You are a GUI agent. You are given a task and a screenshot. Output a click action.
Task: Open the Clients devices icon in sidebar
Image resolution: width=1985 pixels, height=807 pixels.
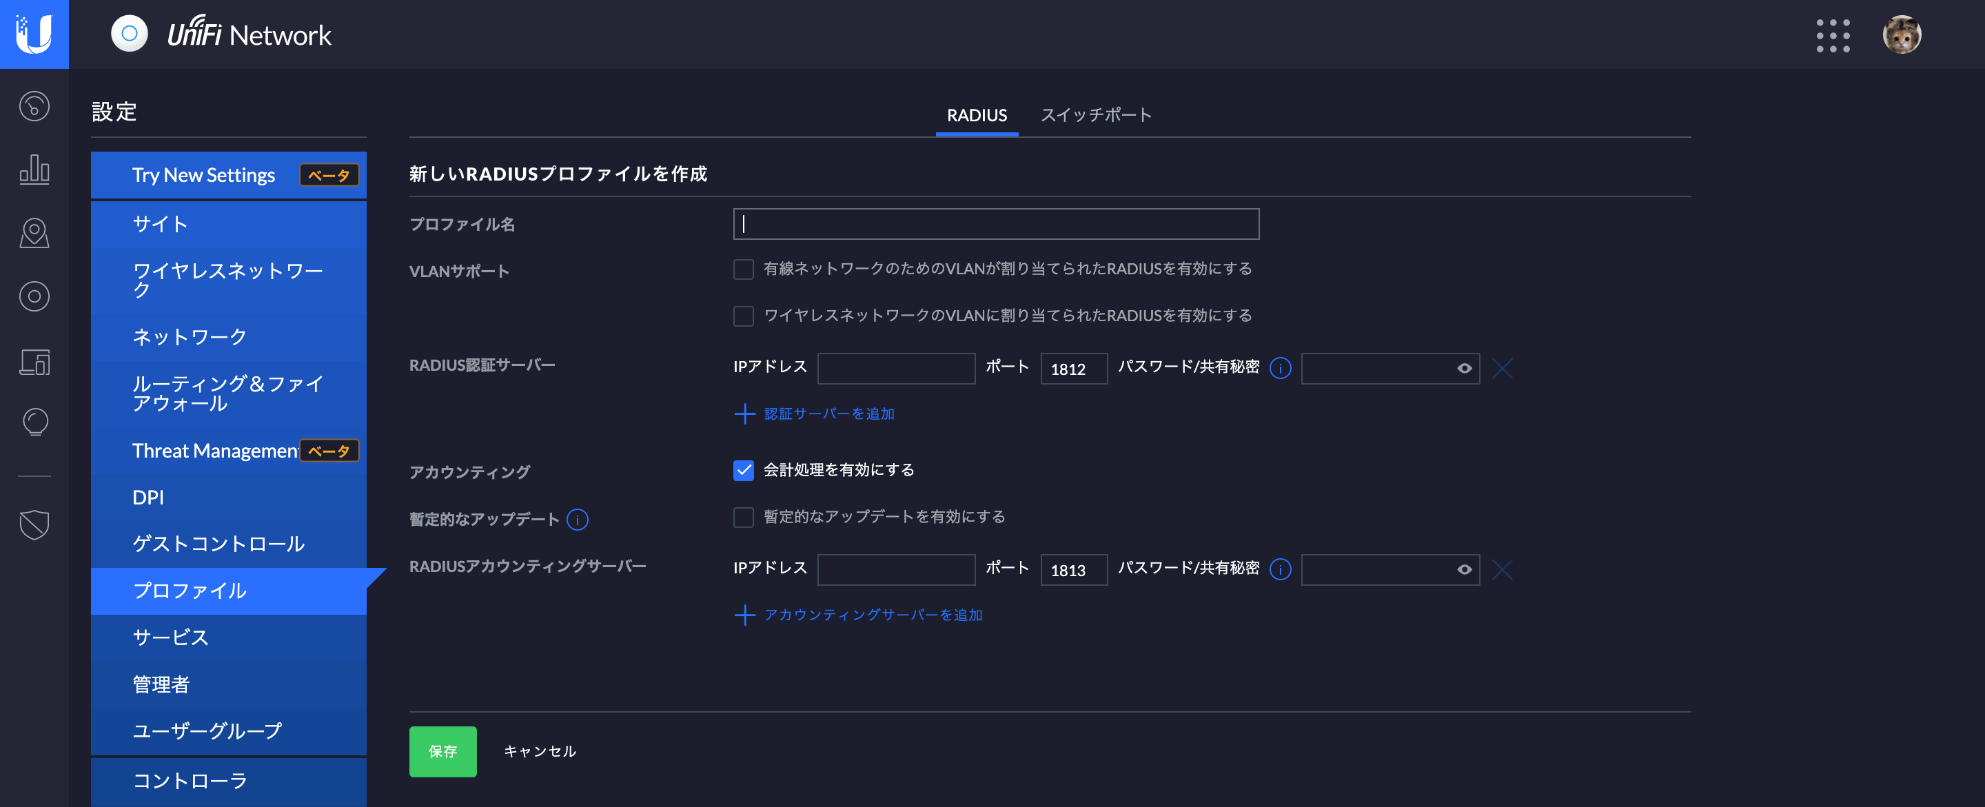pos(34,362)
